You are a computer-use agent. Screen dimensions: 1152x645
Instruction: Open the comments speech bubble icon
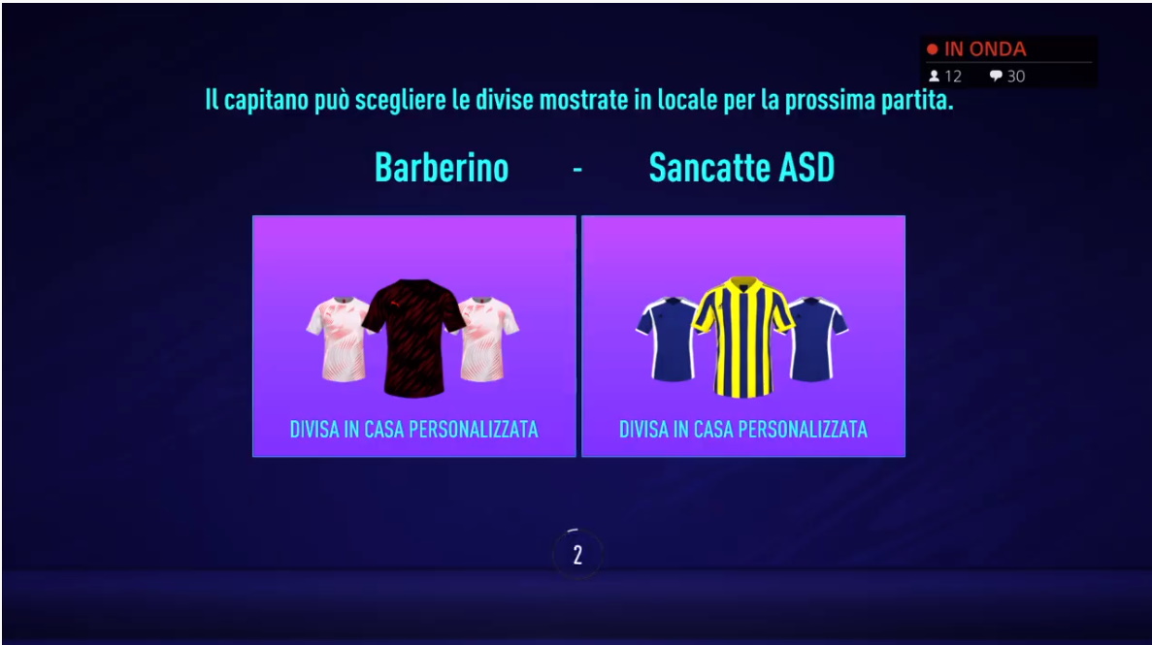click(996, 76)
